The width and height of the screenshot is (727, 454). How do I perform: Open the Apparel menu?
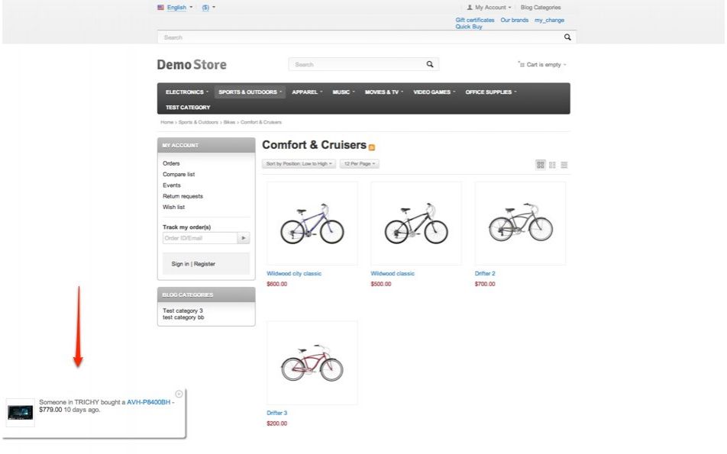coord(307,92)
